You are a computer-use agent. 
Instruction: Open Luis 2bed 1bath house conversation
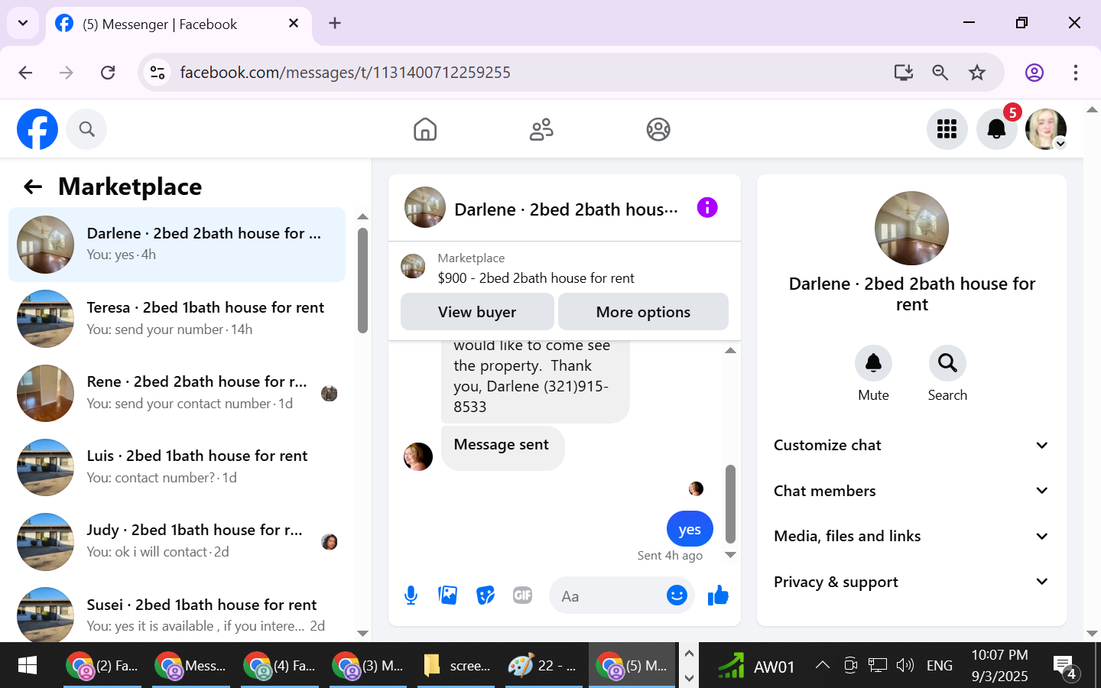coord(177,467)
